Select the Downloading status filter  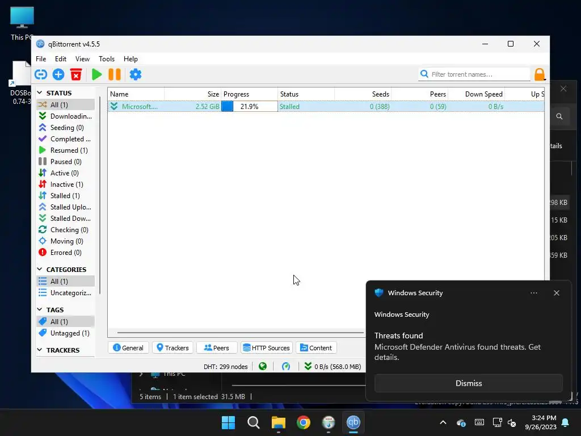(x=65, y=116)
